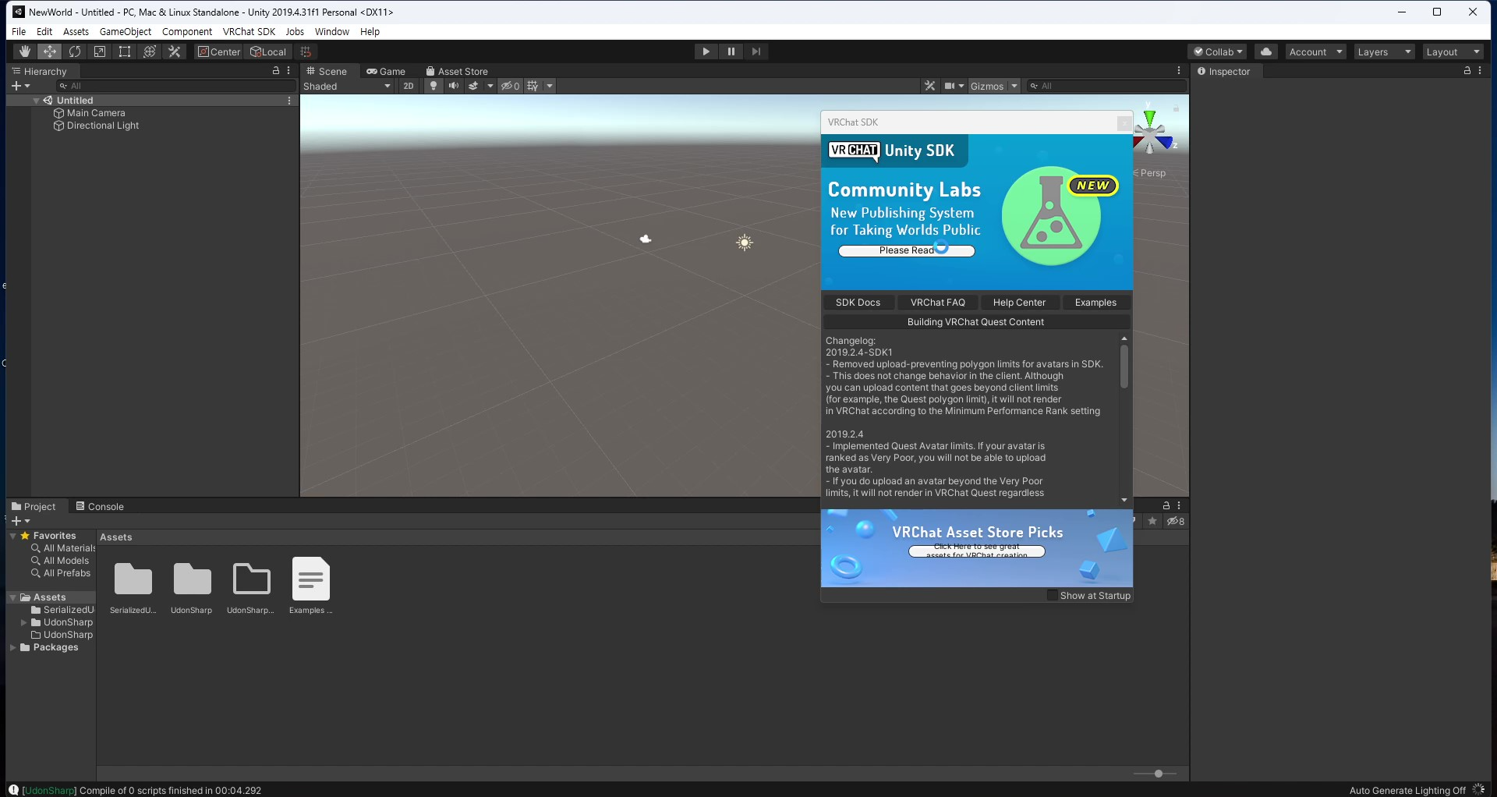Open the Collab dropdown
Image resolution: width=1497 pixels, height=797 pixels.
coord(1217,51)
